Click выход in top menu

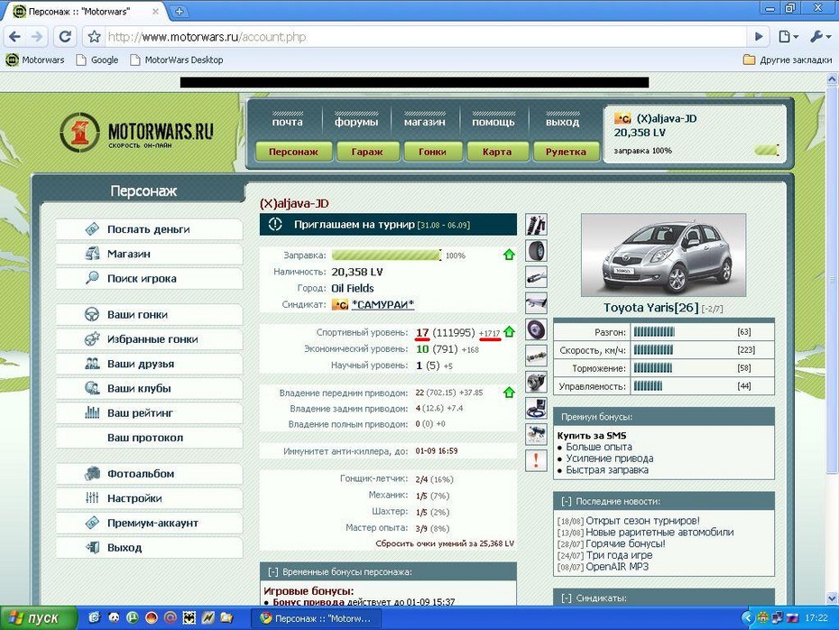pyautogui.click(x=562, y=122)
